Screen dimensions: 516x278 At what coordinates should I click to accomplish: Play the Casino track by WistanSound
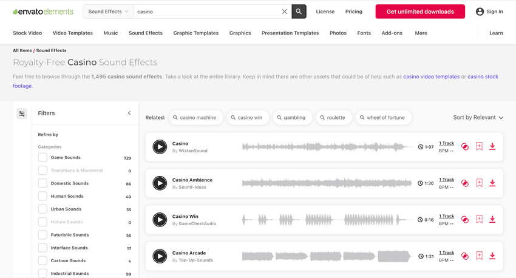pos(160,147)
